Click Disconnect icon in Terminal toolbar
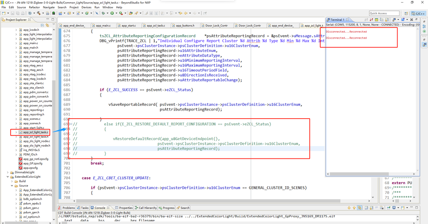 pos(371,20)
